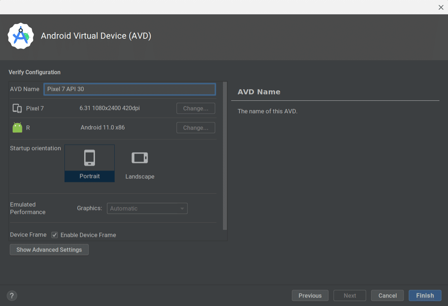Click the Android Studio logo icon
This screenshot has width=448, height=306.
coord(21,36)
